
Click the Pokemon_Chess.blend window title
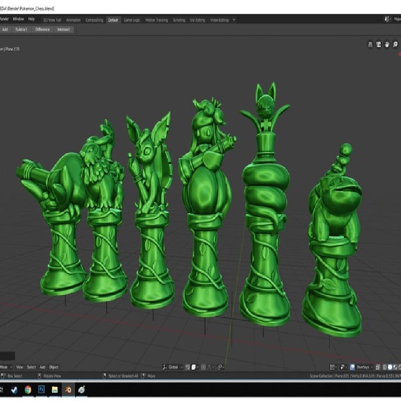point(27,9)
